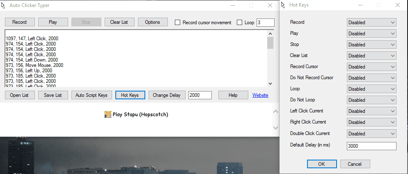Minimize the Hot Keys window
The width and height of the screenshot is (408, 174).
(360, 5)
